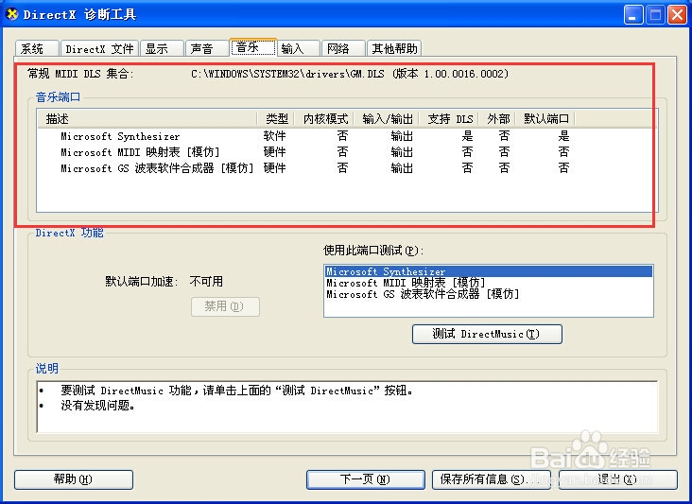Screen dimensions: 692x504
Task: Click the 默认端口 column header
Action: (545, 119)
